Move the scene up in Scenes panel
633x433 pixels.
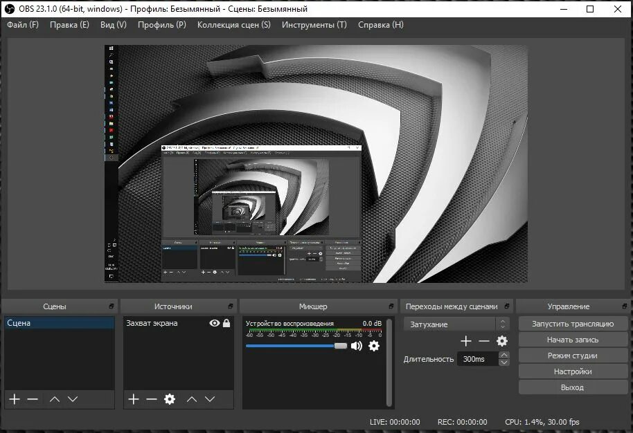click(55, 399)
